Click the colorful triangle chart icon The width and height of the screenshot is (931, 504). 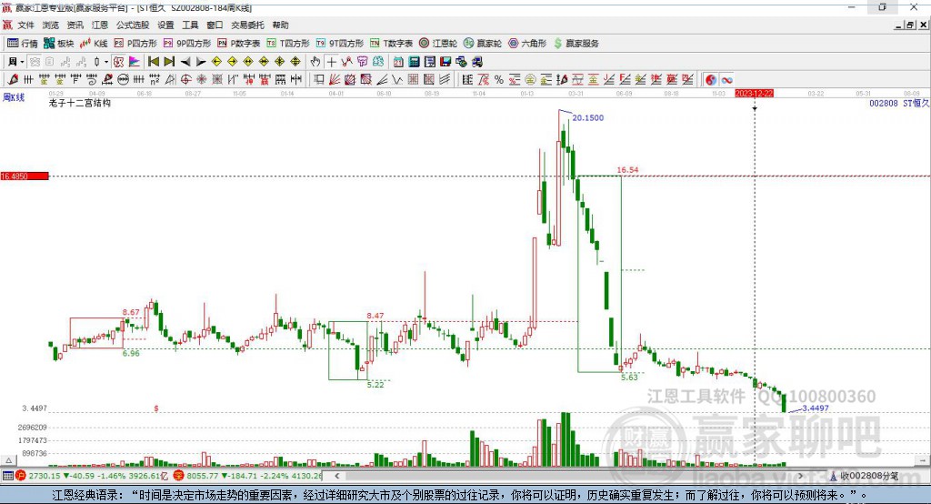pos(135,62)
